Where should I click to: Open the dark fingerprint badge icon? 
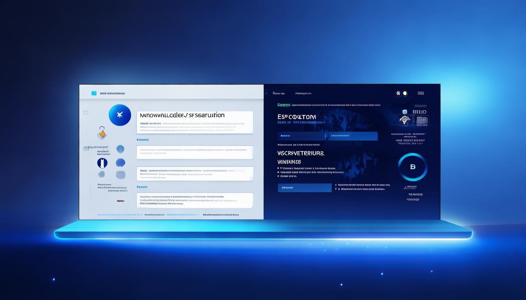tap(102, 163)
